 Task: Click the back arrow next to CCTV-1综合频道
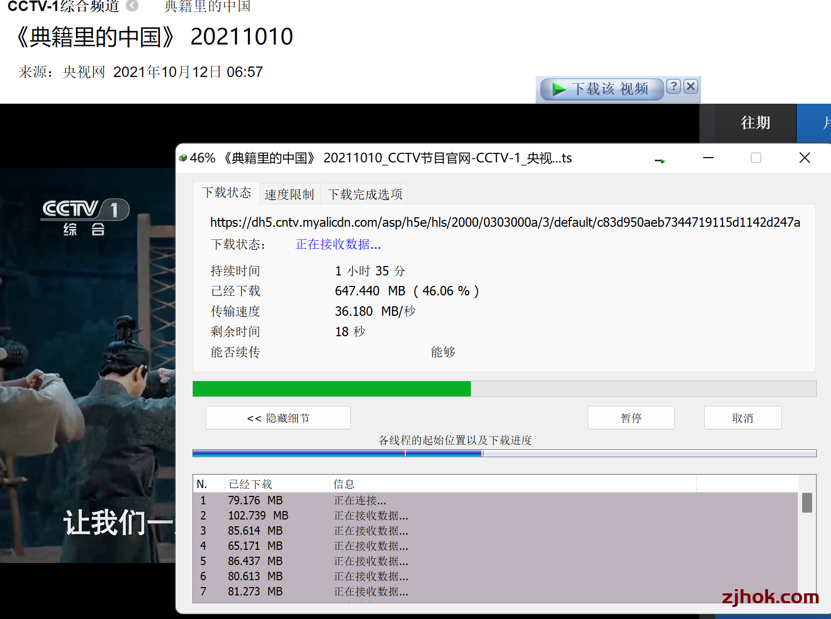(x=132, y=6)
